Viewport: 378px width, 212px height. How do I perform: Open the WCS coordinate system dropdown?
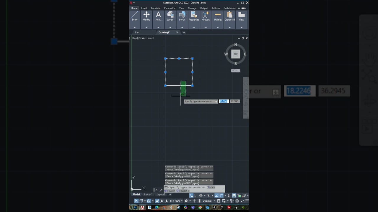point(235,70)
